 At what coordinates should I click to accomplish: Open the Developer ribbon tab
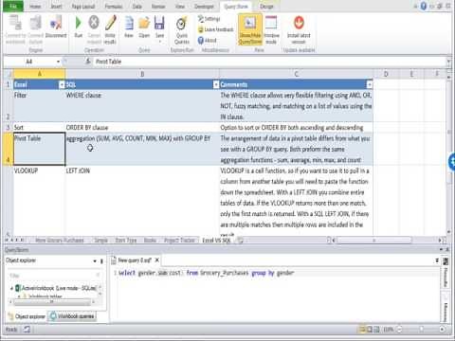[204, 7]
